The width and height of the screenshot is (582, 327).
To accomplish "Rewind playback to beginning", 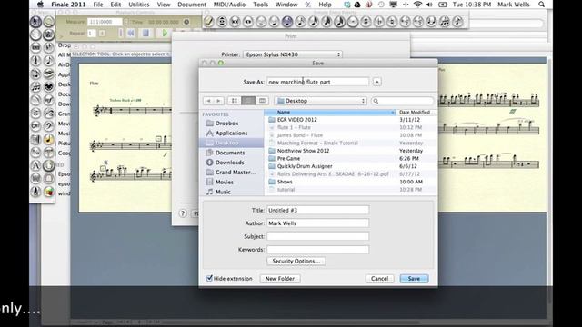I will coord(131,33).
